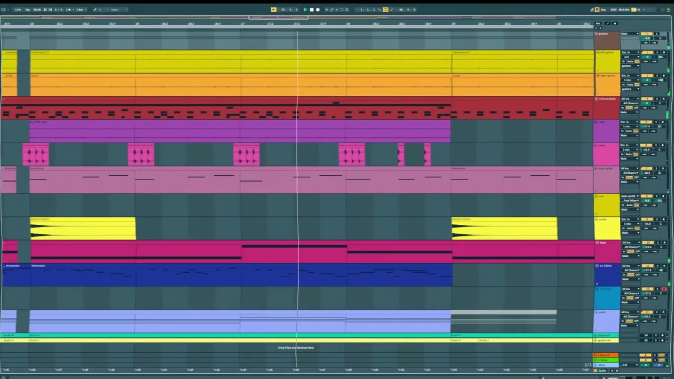Select the second yellow crash audio clip

pyautogui.click(x=504, y=228)
